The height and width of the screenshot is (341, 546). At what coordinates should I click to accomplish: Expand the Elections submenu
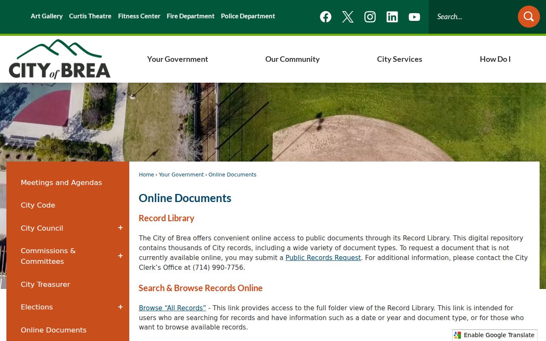pyautogui.click(x=120, y=307)
